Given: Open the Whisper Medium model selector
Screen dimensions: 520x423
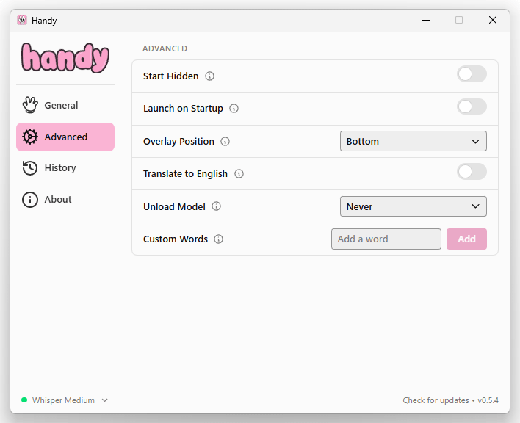Looking at the screenshot, I should pyautogui.click(x=65, y=400).
